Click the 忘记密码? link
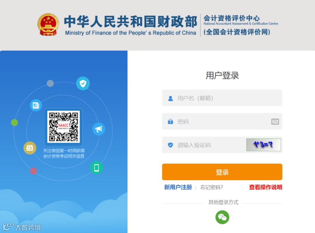The width and height of the screenshot is (315, 233). tap(211, 187)
